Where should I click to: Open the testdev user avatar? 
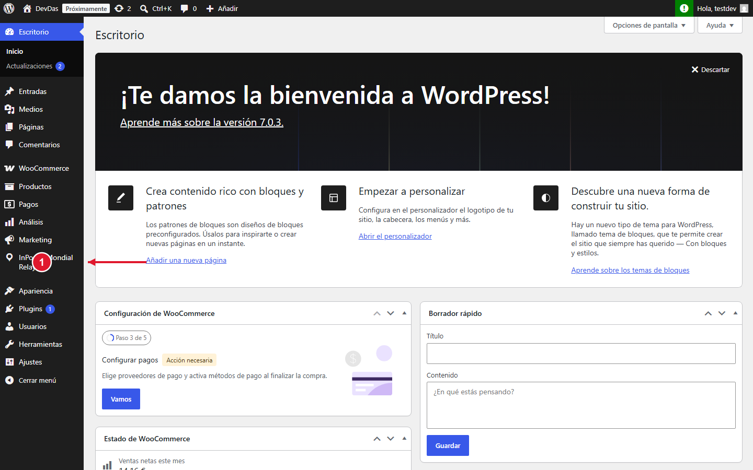pos(744,9)
